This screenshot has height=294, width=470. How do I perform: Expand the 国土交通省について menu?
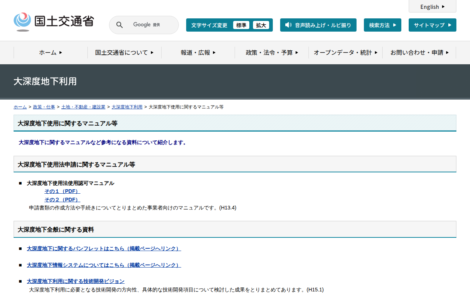124,53
